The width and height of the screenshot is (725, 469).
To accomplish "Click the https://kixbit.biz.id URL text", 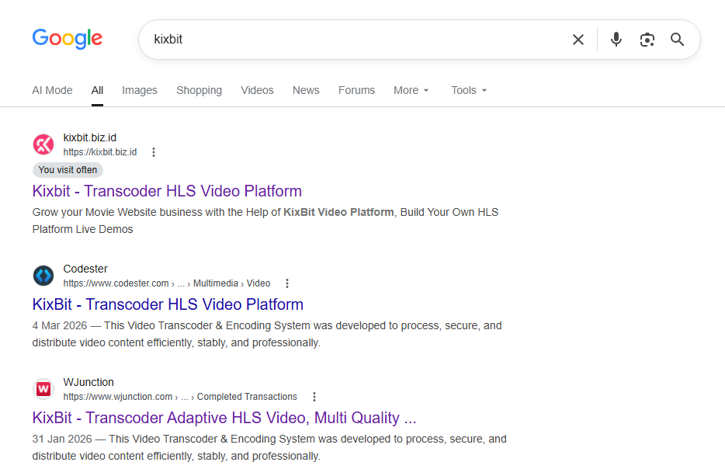I will [100, 152].
